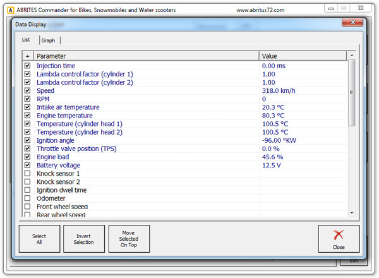Click the 20.3 °C intake air value
The width and height of the screenshot is (379, 278).
tap(274, 107)
